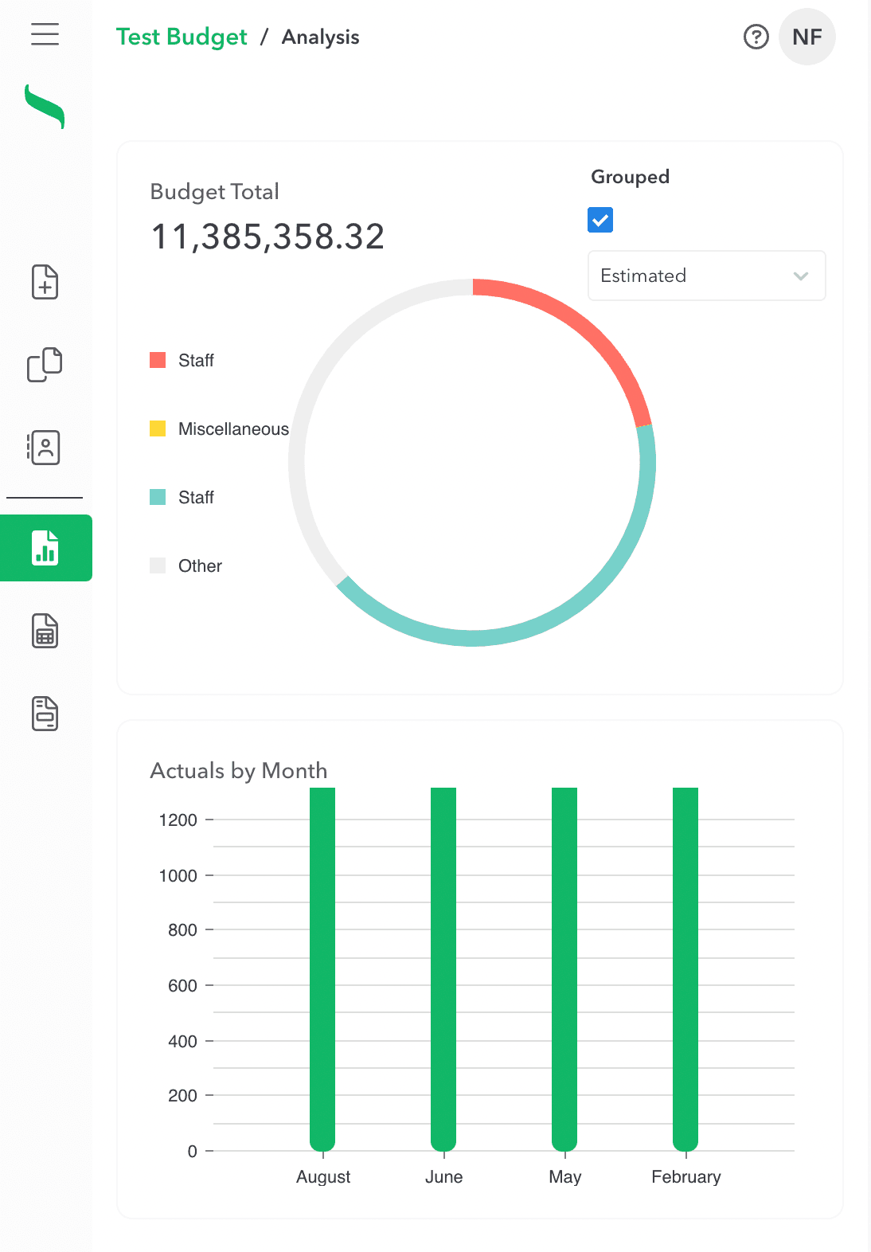This screenshot has width=871, height=1252.
Task: Open the duplicate/copy documents sidebar icon
Action: (45, 364)
